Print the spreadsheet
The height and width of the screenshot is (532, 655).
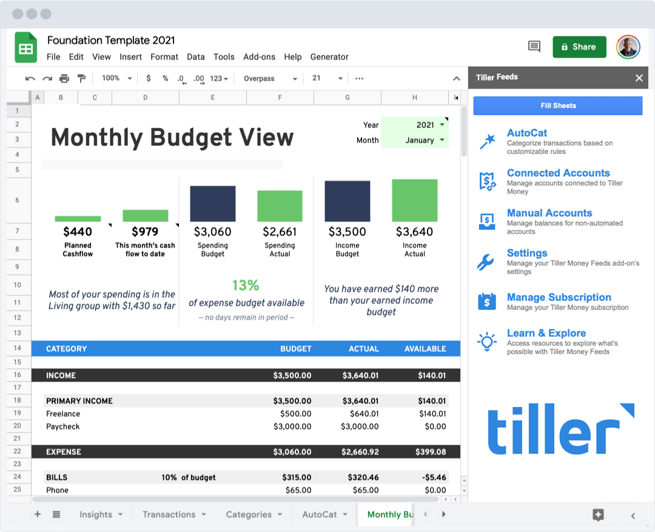point(64,79)
